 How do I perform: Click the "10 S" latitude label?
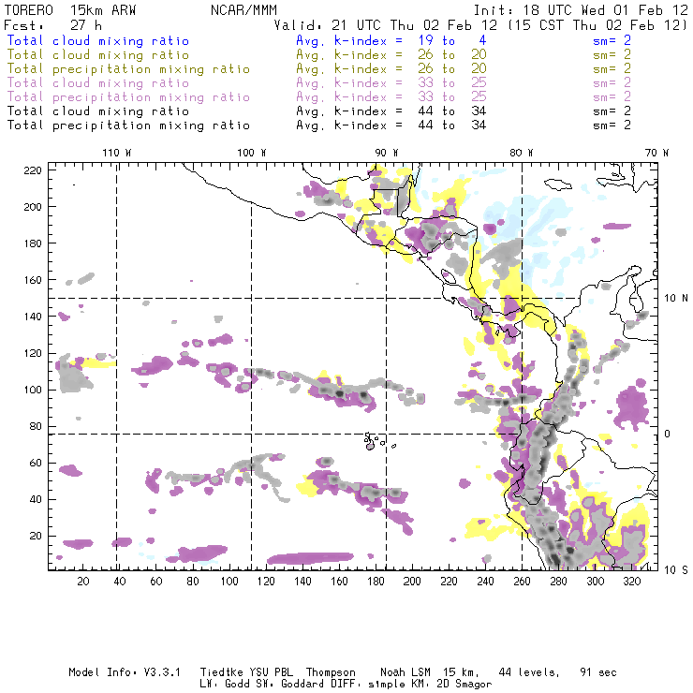[x=676, y=570]
